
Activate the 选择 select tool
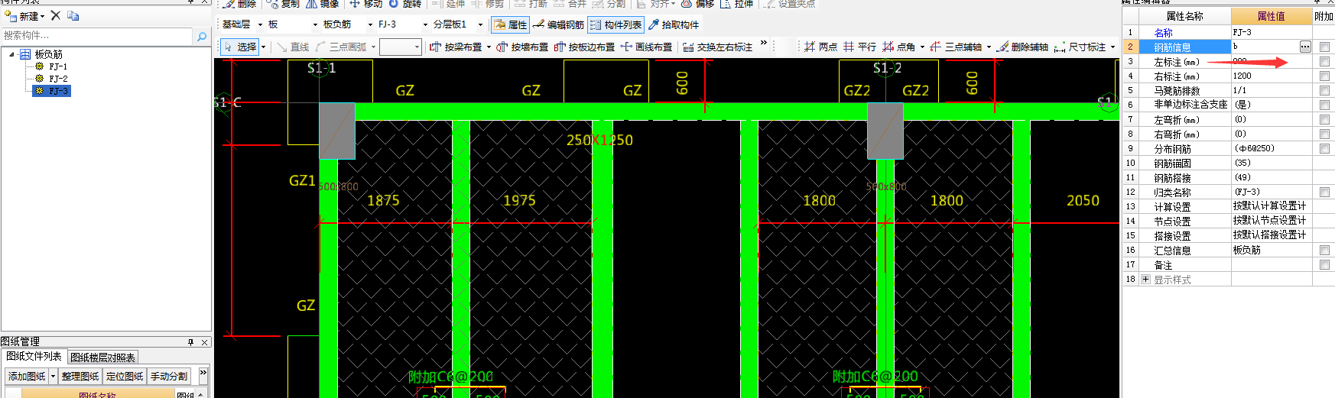click(240, 47)
